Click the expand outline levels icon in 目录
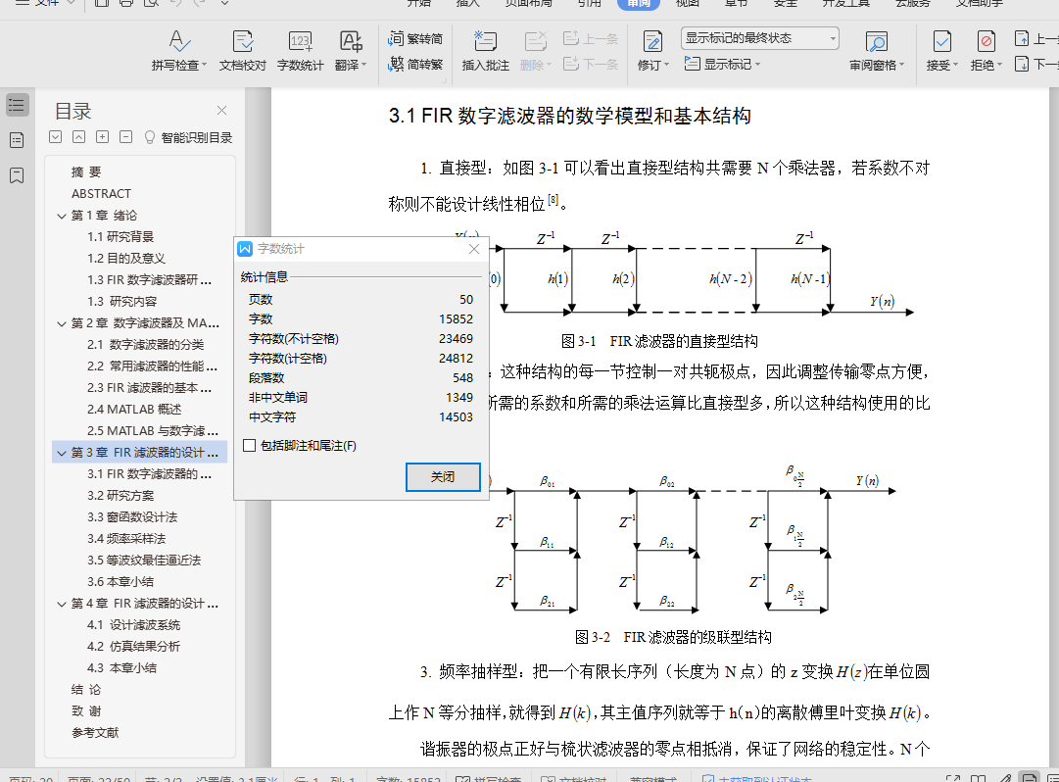Image resolution: width=1059 pixels, height=782 pixels. [56, 137]
